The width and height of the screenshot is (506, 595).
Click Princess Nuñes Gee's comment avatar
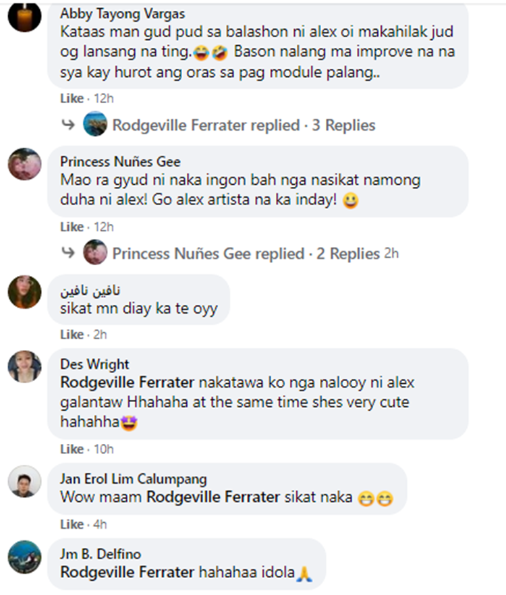click(25, 164)
